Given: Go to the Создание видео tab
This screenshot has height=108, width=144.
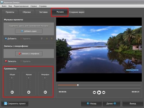Looking at the screenshot, I should [x=77, y=12].
